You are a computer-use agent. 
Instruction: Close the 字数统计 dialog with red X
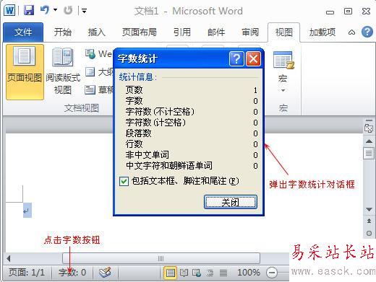pyautogui.click(x=253, y=58)
